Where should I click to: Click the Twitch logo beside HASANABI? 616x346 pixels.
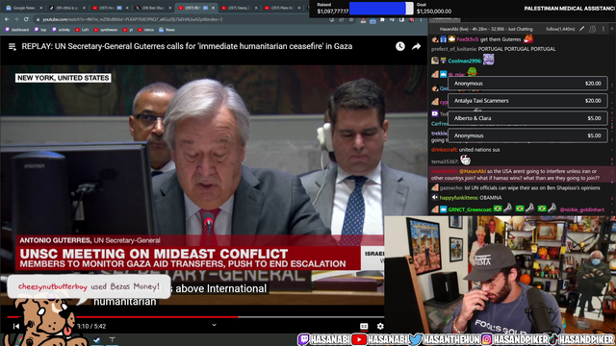(x=303, y=339)
